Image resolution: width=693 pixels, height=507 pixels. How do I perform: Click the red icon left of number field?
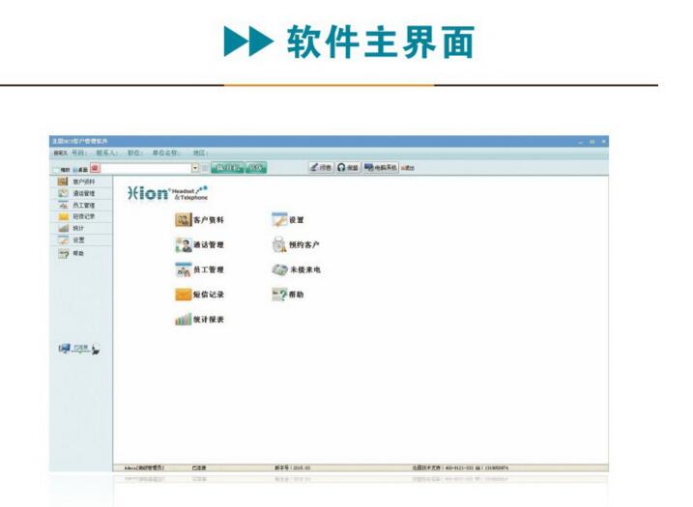95,168
